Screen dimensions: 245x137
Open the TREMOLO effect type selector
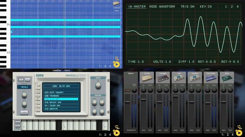coord(24,87)
